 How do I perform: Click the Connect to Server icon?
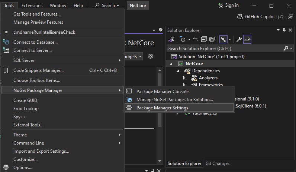[6, 50]
